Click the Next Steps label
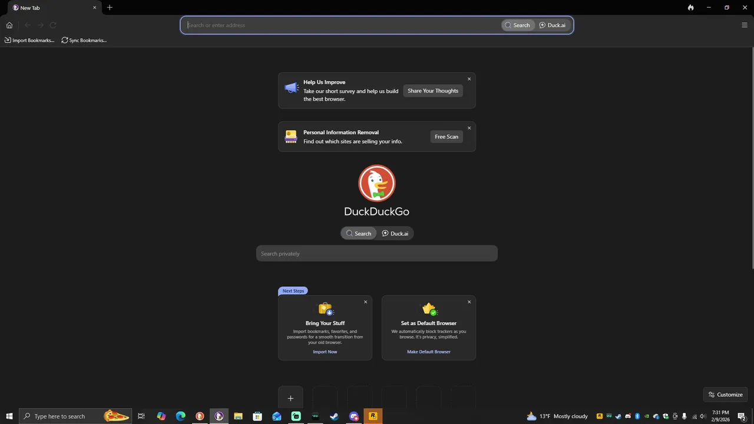This screenshot has height=424, width=754. tap(293, 291)
